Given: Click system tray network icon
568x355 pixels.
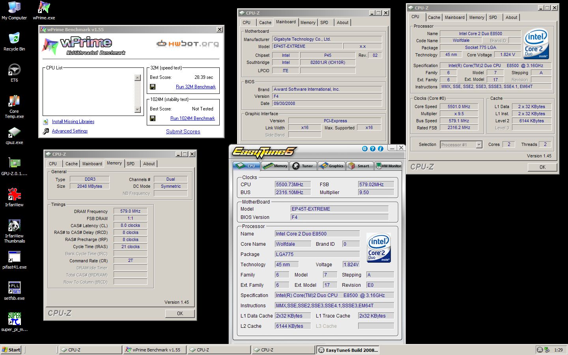Looking at the screenshot, I should (547, 349).
